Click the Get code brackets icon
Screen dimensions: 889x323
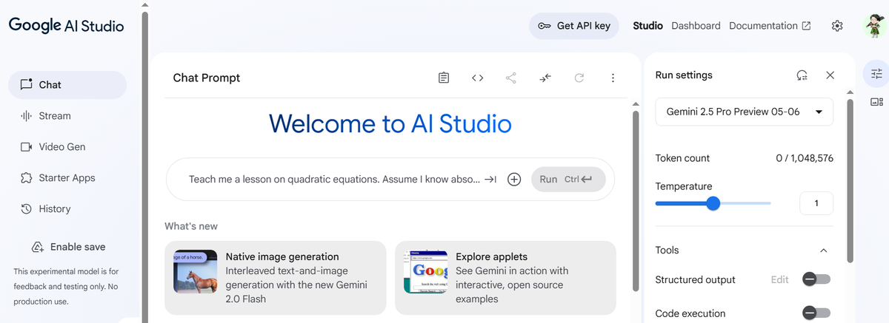[478, 78]
